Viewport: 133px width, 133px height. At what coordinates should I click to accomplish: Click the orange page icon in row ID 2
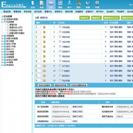point(44,32)
